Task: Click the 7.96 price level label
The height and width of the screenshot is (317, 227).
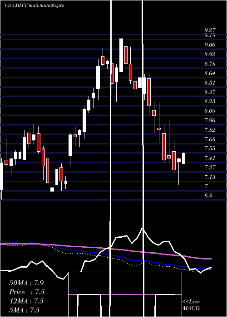Action: click(210, 120)
